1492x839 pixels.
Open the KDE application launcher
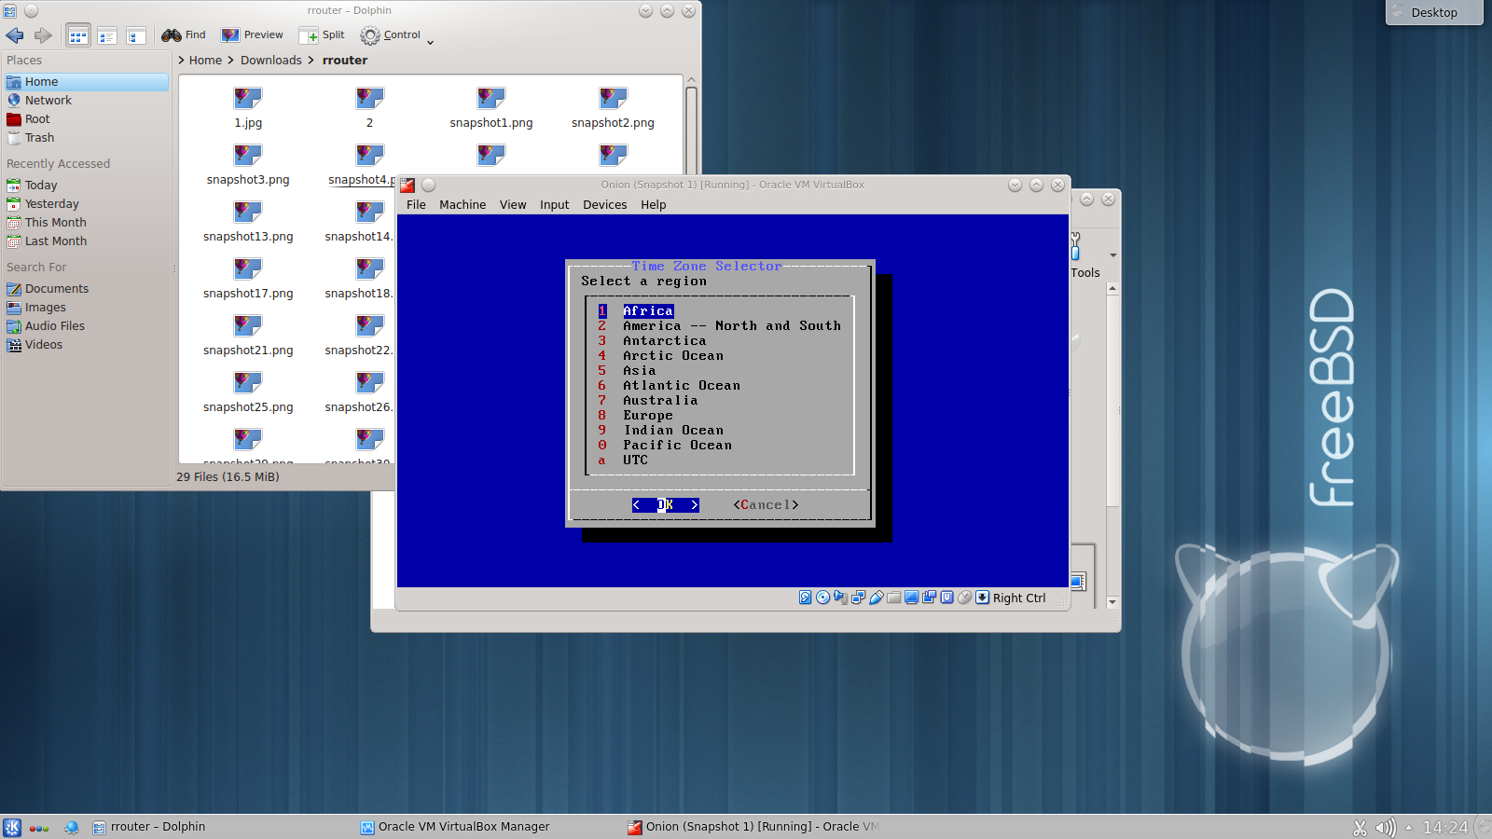point(12,827)
